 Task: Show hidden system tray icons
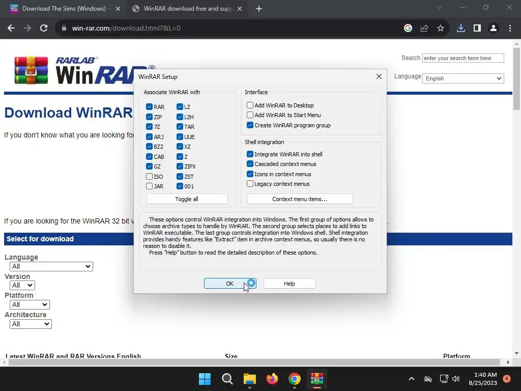411,379
